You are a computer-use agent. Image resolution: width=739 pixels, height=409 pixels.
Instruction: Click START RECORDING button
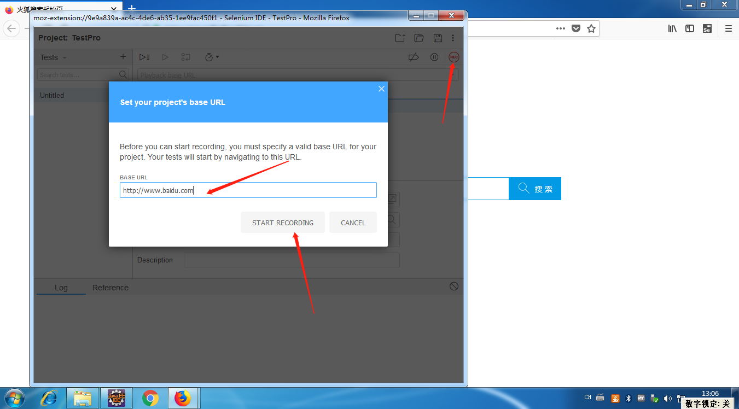coord(283,223)
